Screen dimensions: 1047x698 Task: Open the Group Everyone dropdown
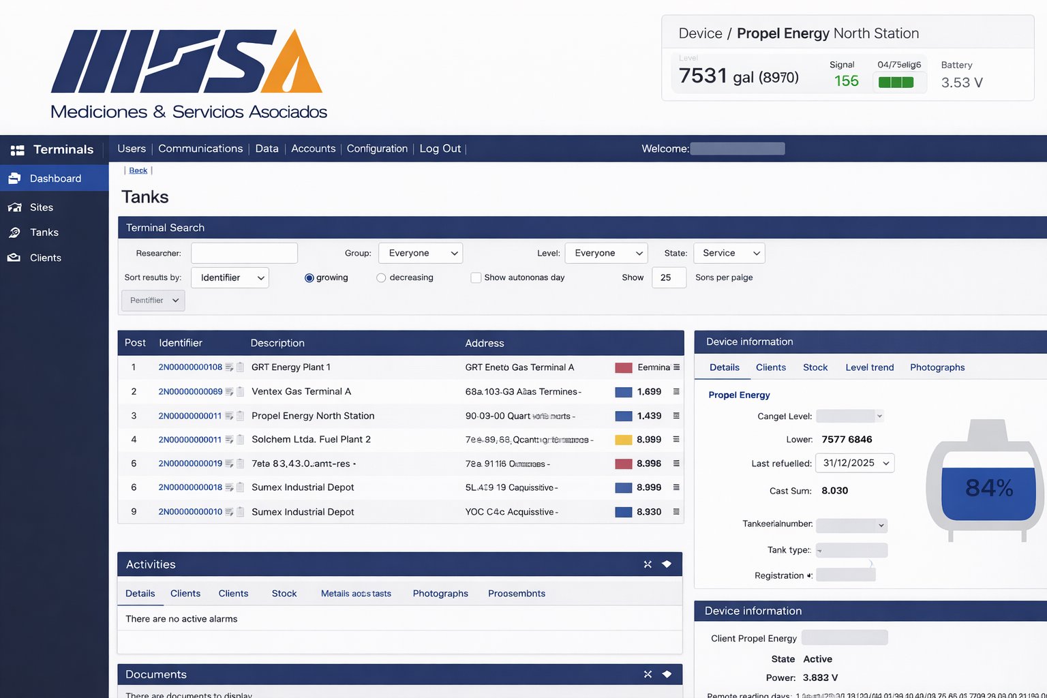(420, 253)
